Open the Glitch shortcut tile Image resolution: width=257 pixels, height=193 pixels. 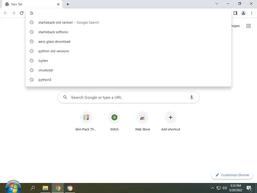point(114,121)
